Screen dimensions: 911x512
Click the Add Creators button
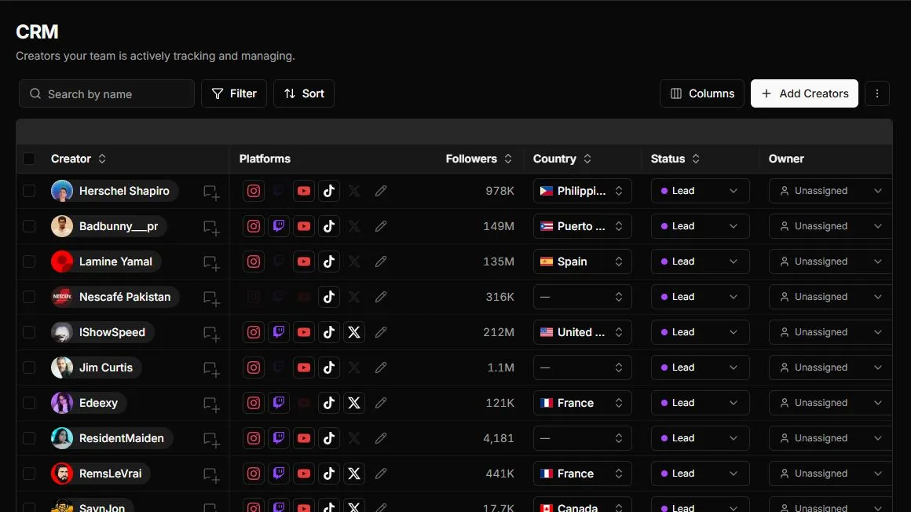804,93
